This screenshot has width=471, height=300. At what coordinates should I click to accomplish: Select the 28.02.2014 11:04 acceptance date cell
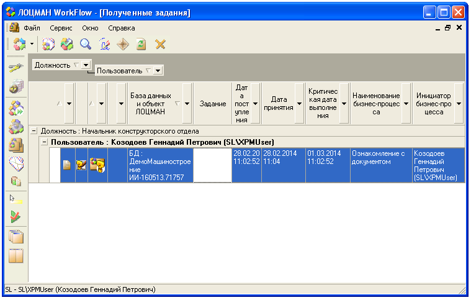(x=284, y=165)
